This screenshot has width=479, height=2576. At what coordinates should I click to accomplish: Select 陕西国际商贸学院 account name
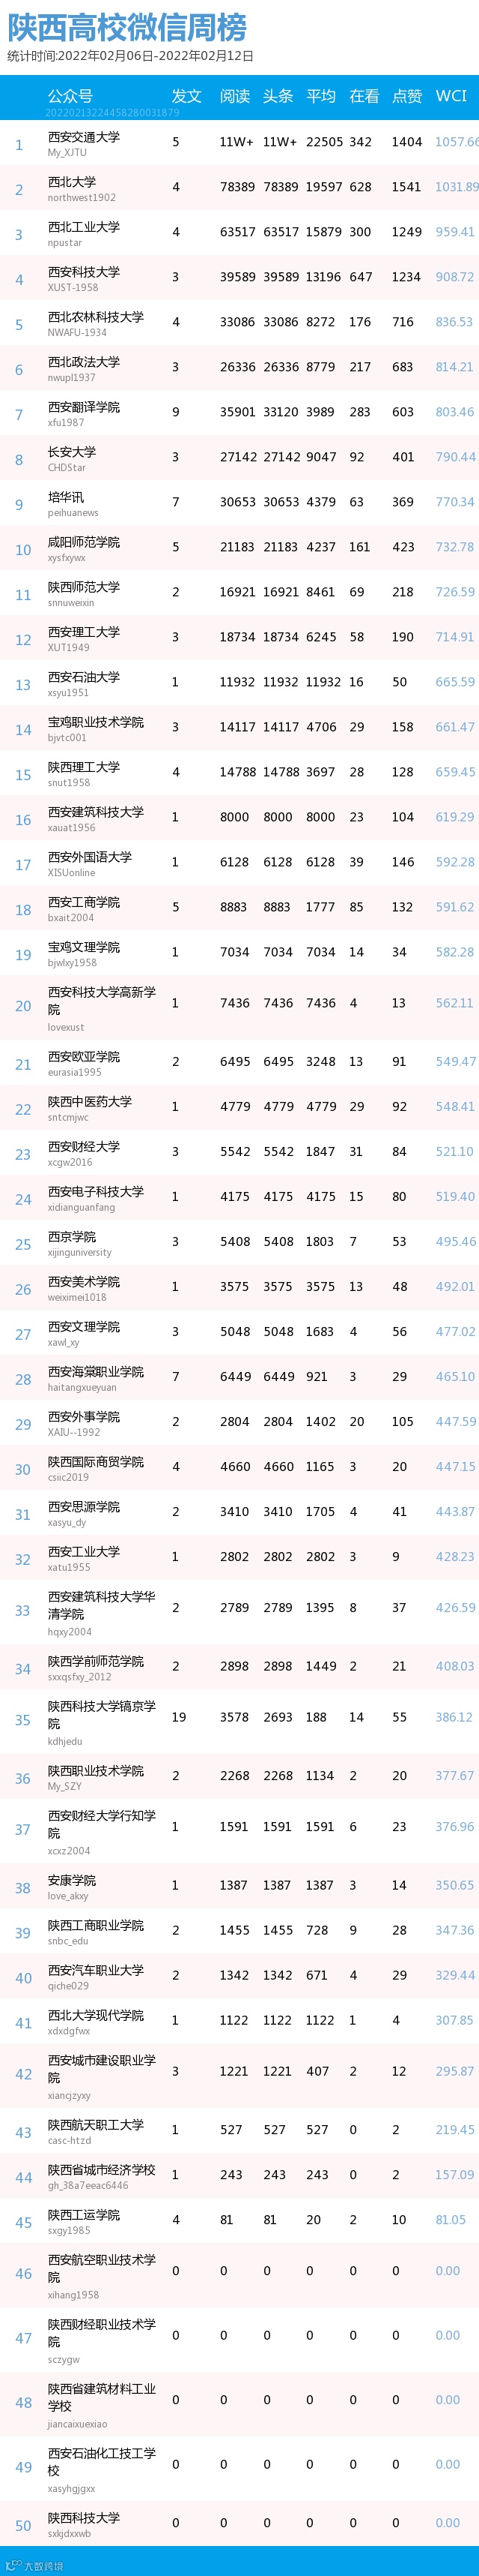96,1462
